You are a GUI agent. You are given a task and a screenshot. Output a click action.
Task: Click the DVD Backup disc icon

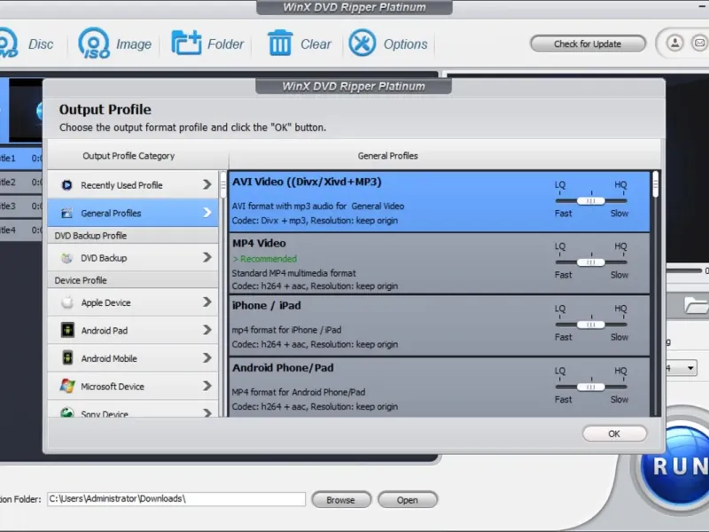pyautogui.click(x=67, y=258)
